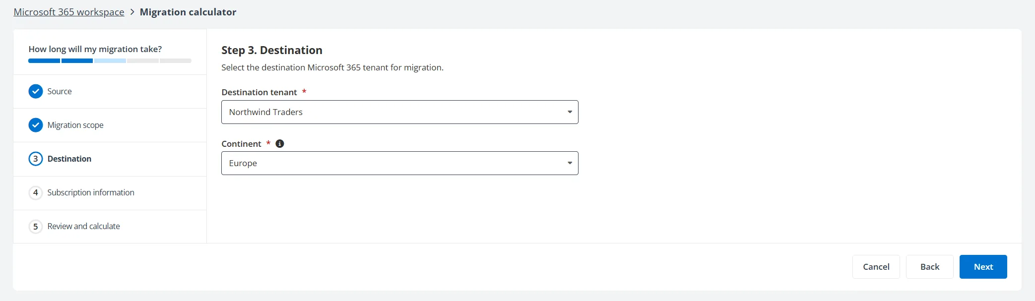
Task: Switch to the Subscription information step
Action: (x=90, y=193)
